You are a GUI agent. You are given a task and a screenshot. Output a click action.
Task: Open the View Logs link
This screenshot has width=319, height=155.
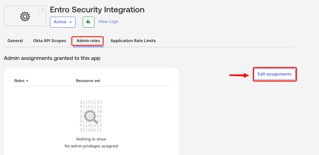(x=108, y=21)
